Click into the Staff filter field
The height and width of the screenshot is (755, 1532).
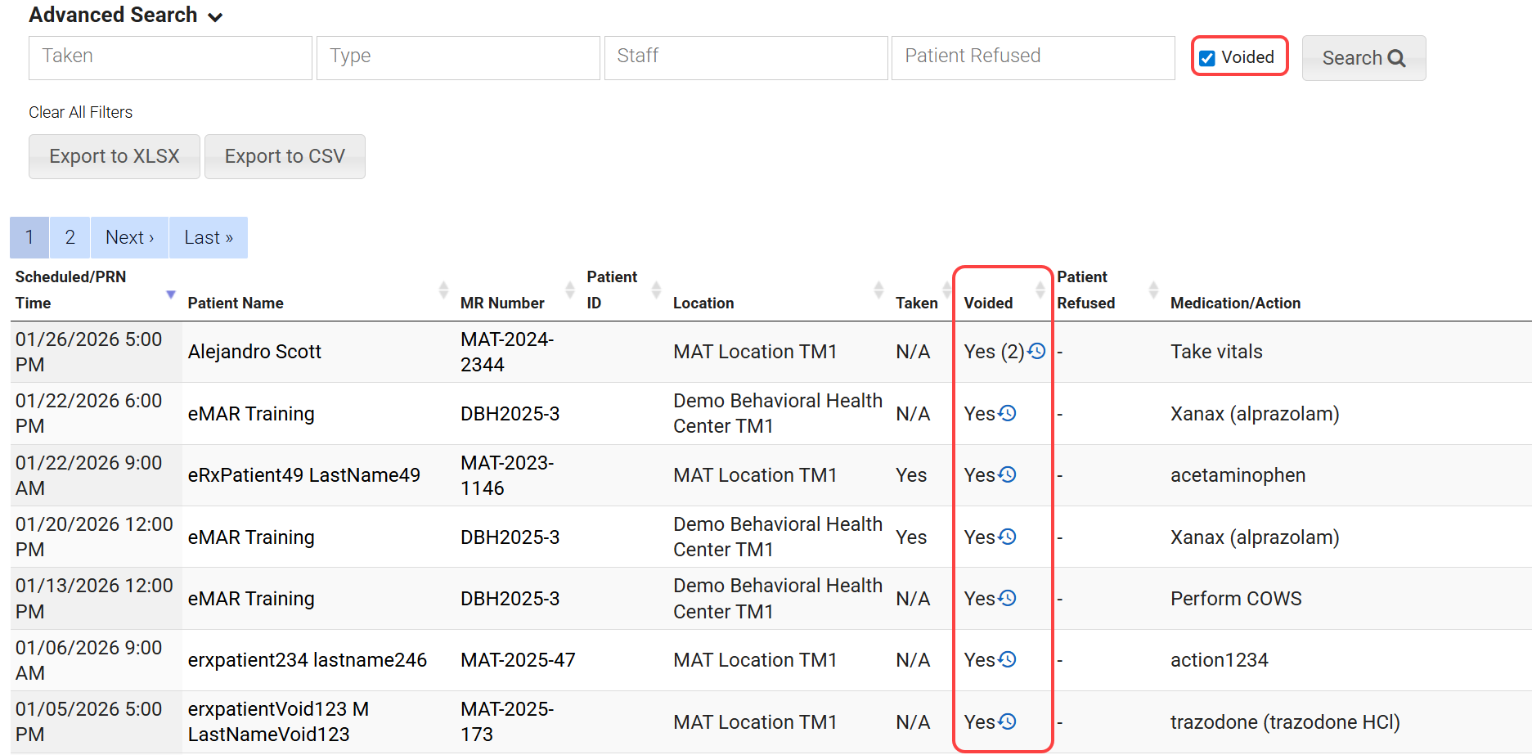pyautogui.click(x=745, y=57)
